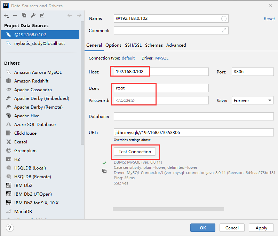Go forward with right arrow icon
This screenshot has width=278, height=236.
point(79,15)
